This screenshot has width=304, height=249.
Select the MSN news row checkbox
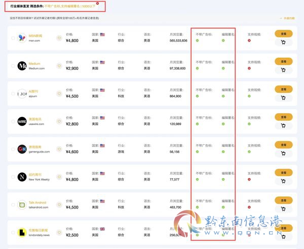(13, 38)
